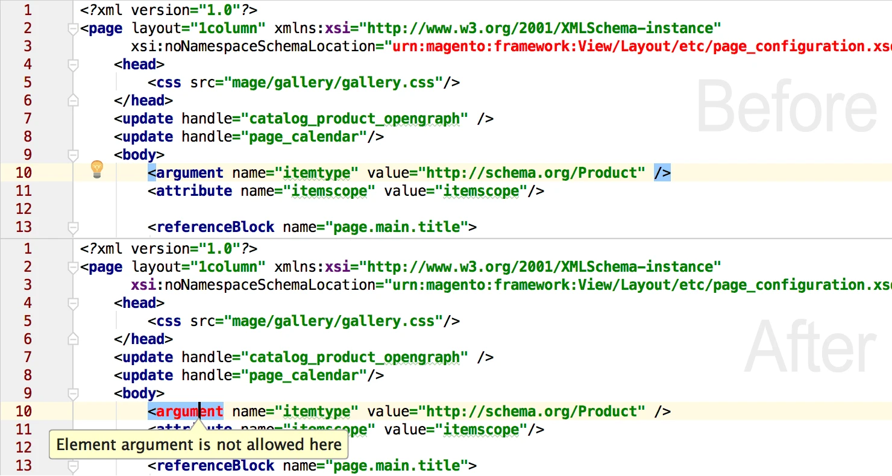Viewport: 892px width, 476px height.
Task: Click the w3.org namespace URL in After pane
Action: coord(544,267)
